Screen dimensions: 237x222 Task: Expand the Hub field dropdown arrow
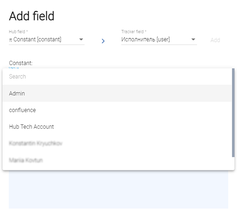pyautogui.click(x=81, y=40)
